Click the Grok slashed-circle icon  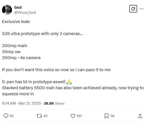tap(133, 9)
